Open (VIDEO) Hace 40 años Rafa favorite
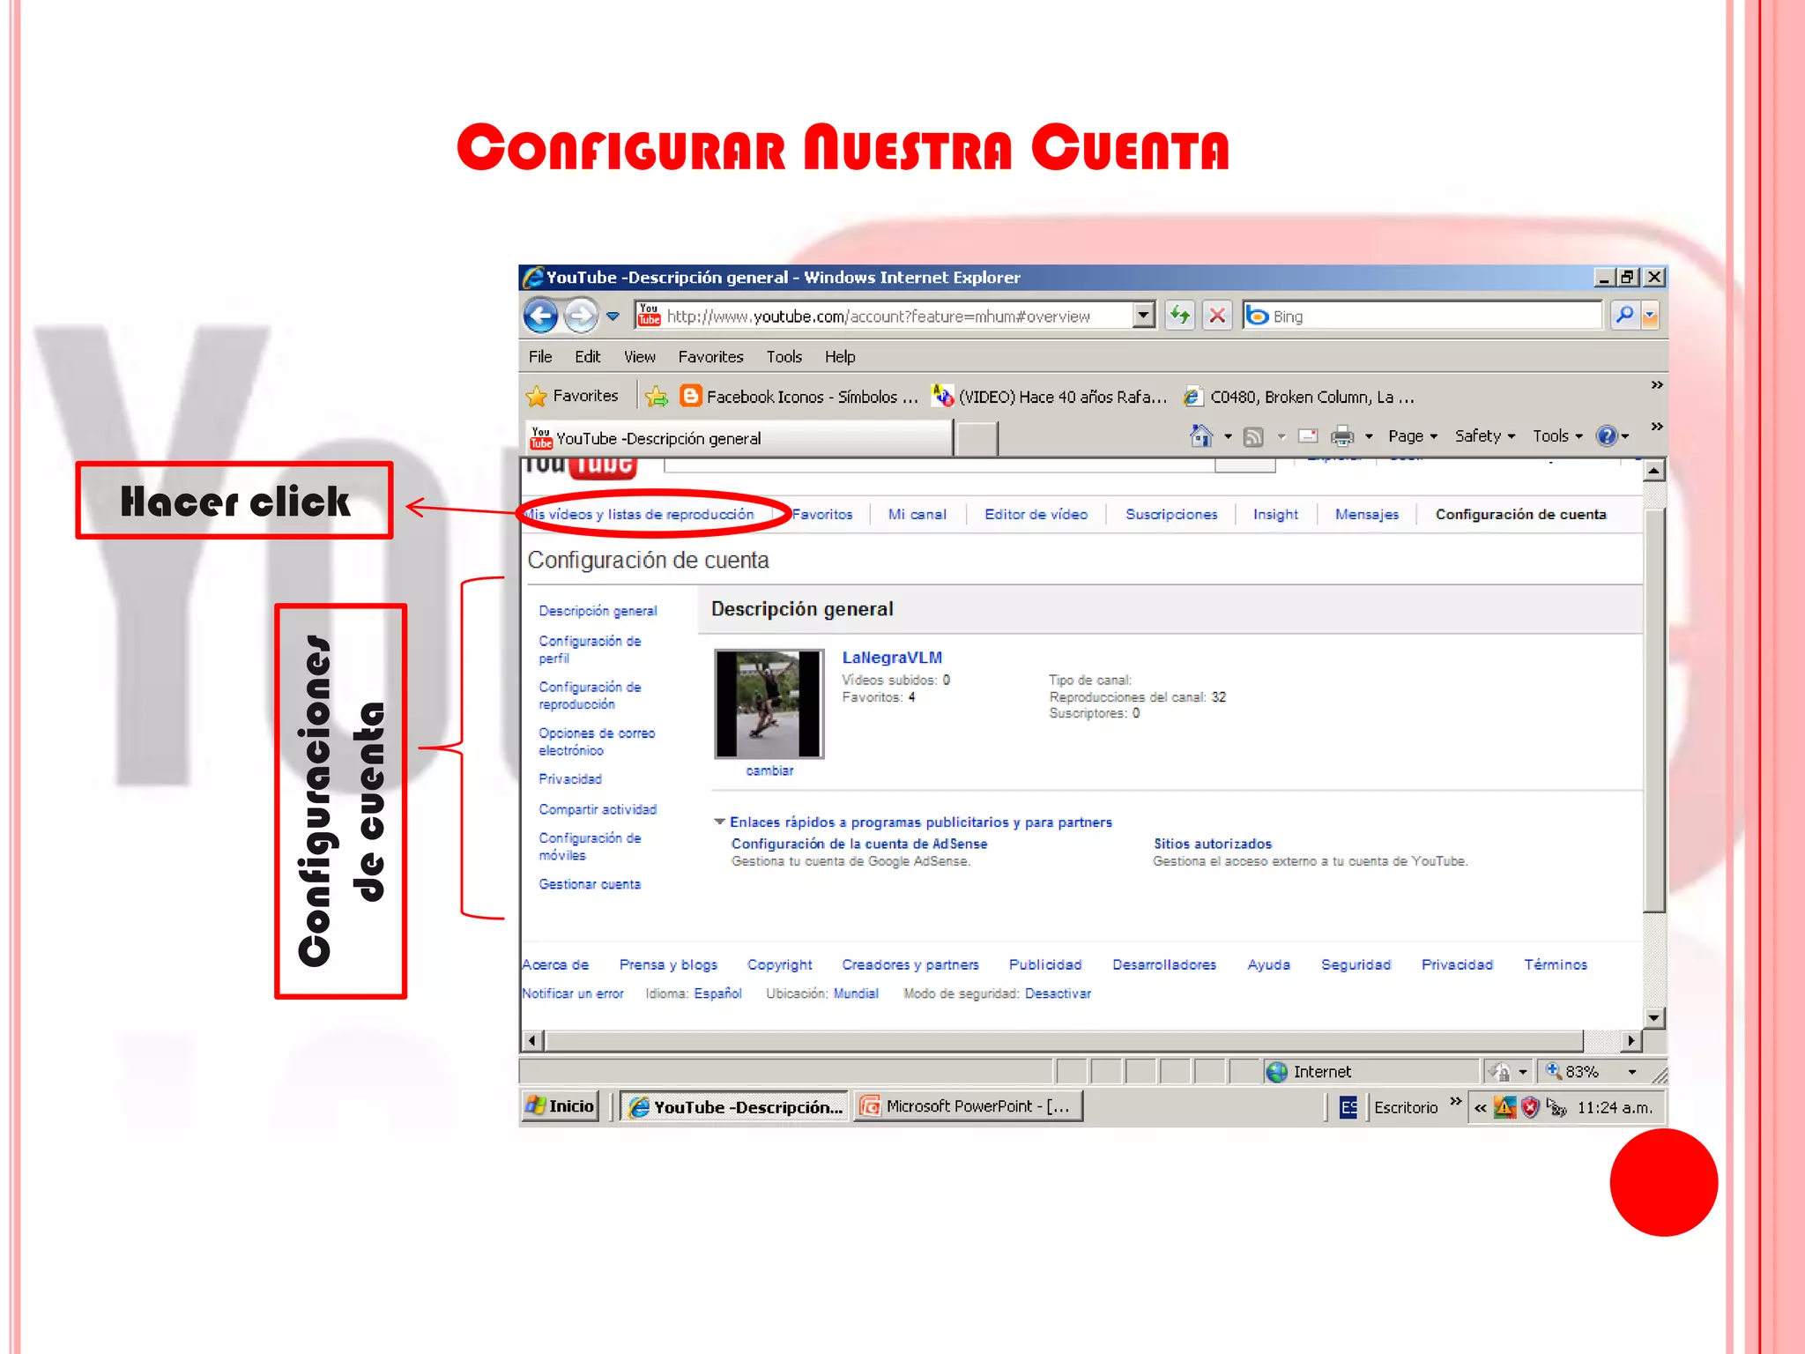1805x1354 pixels. 1050,397
